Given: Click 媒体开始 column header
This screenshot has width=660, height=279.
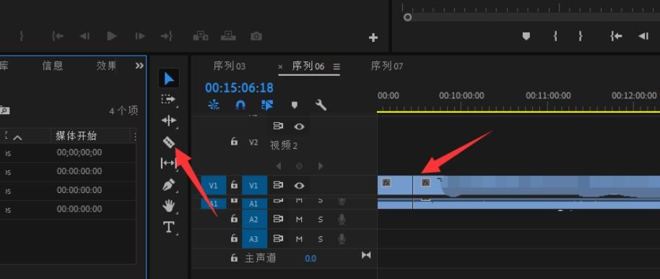Looking at the screenshot, I should (77, 136).
